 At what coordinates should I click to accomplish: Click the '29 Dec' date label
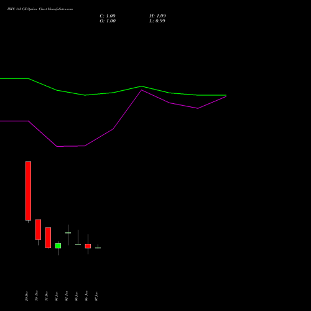point(27,296)
